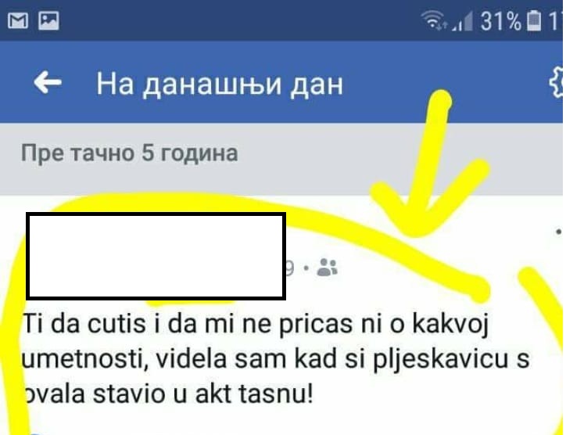Tap the battery icon in status bar

(534, 20)
